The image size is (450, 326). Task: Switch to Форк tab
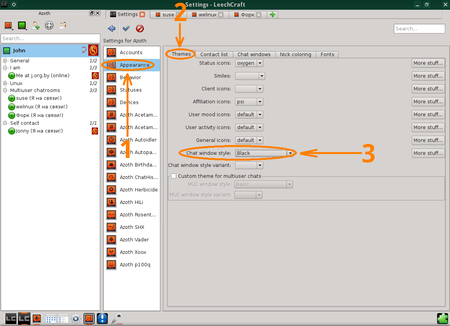(247, 14)
